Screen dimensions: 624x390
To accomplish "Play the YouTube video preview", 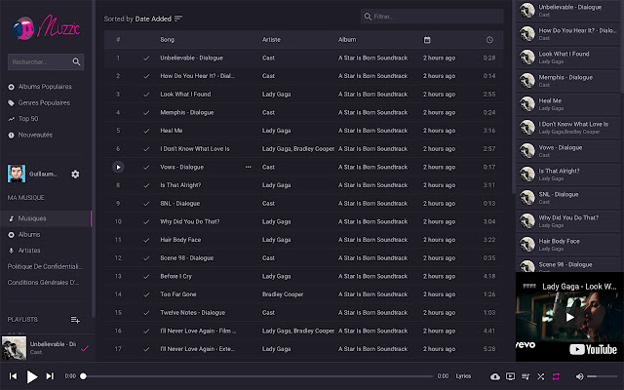I will (569, 317).
